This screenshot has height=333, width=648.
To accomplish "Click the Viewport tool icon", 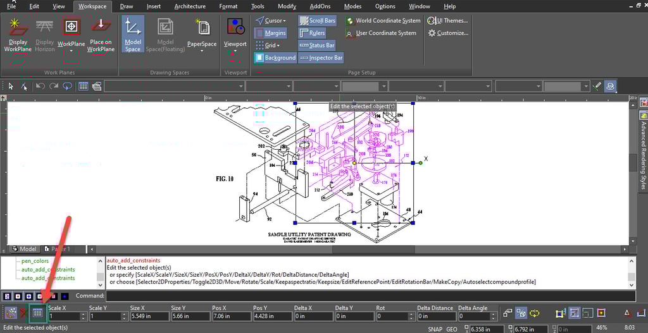I will click(x=235, y=27).
